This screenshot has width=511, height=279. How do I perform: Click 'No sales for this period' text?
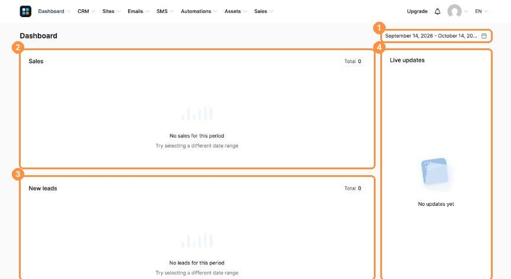click(197, 136)
